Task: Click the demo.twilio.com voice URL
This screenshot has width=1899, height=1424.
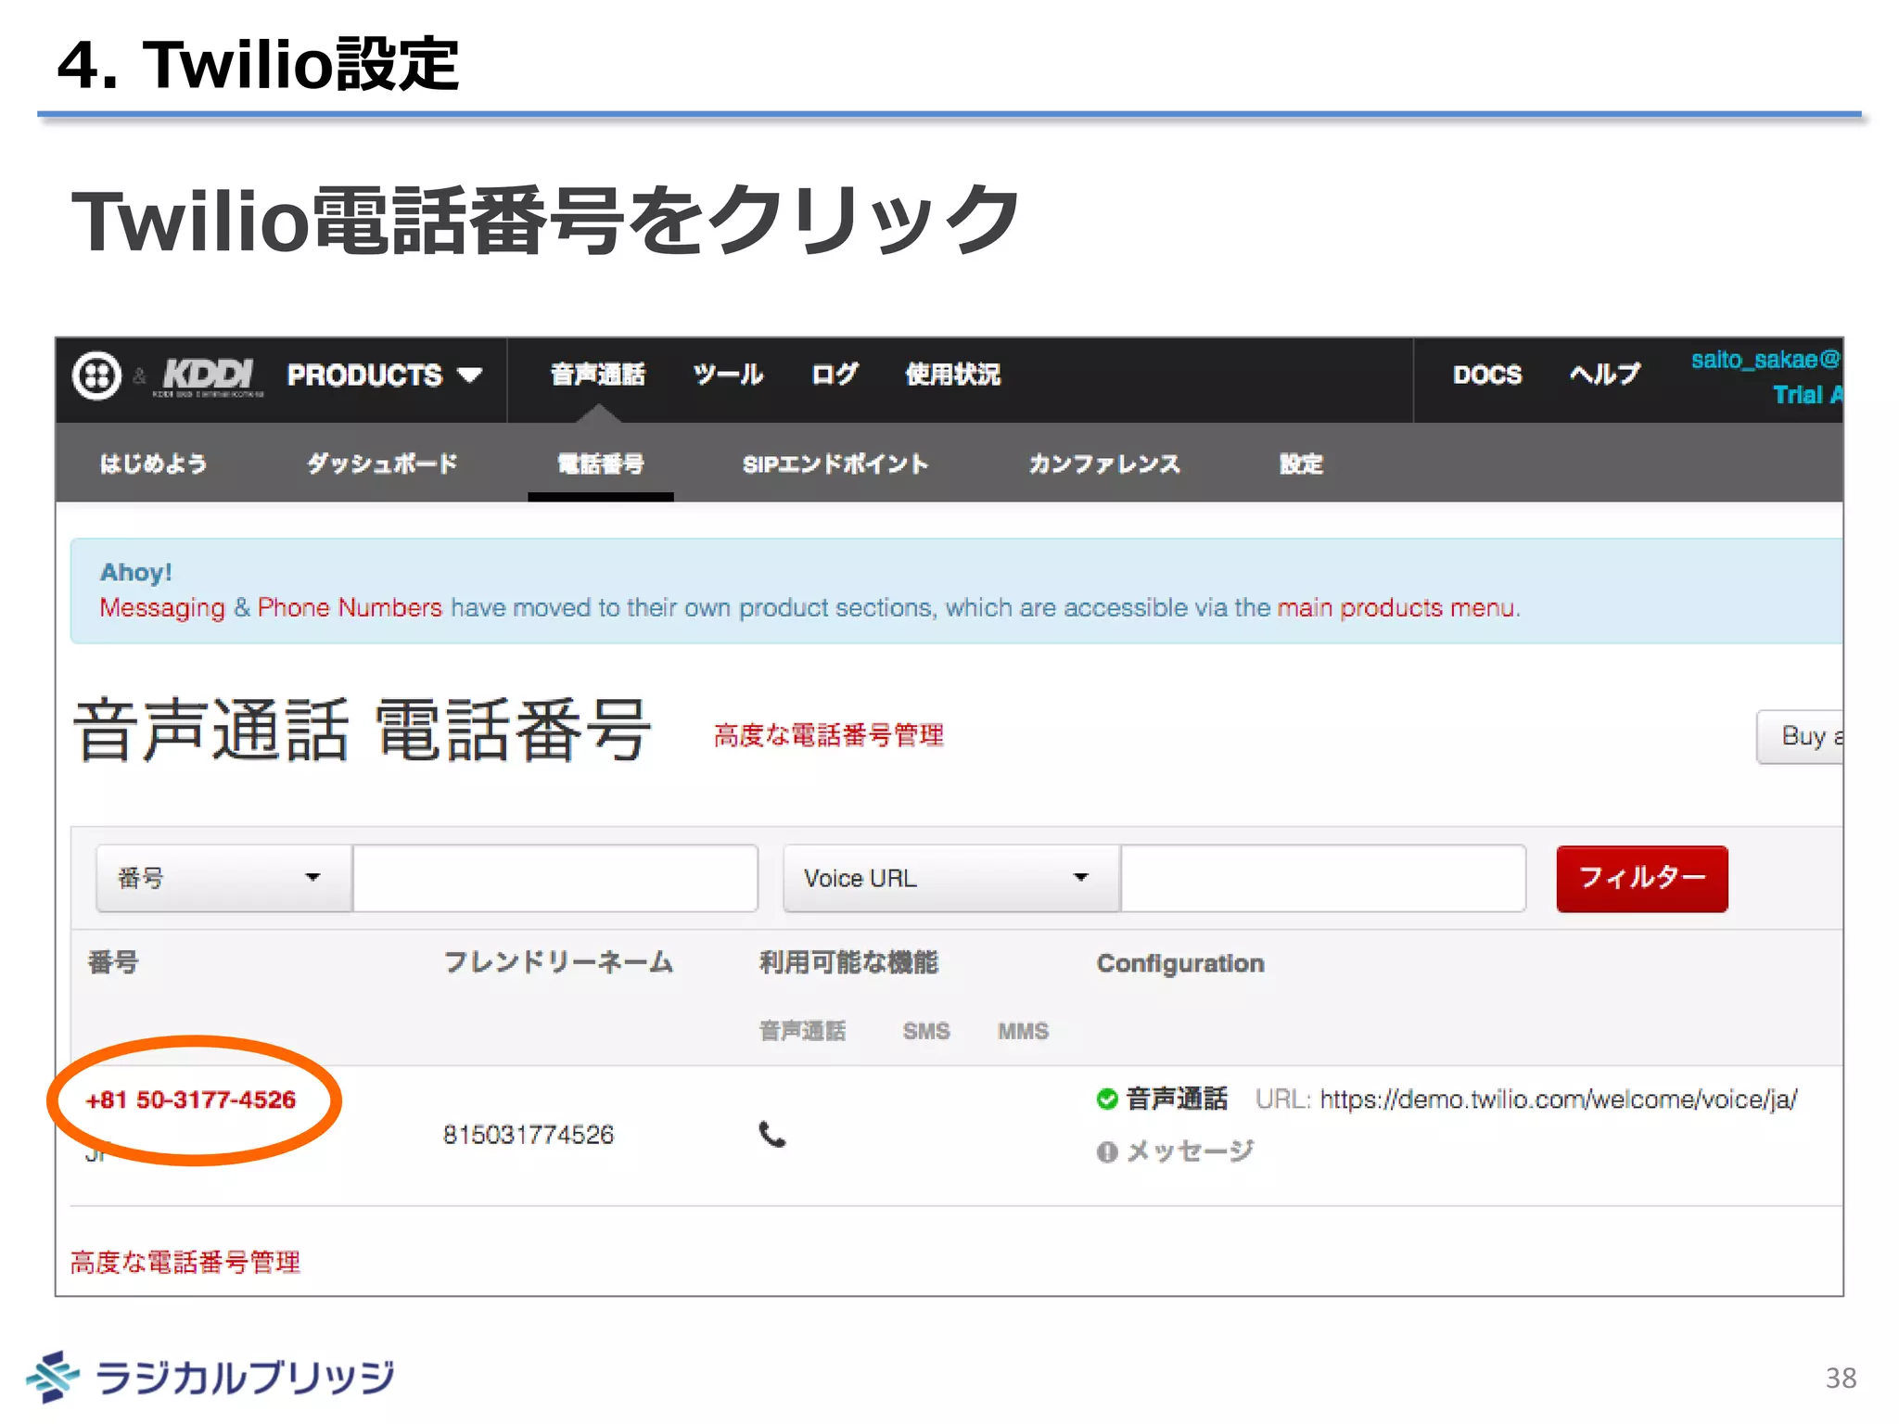Action: [x=1559, y=1100]
